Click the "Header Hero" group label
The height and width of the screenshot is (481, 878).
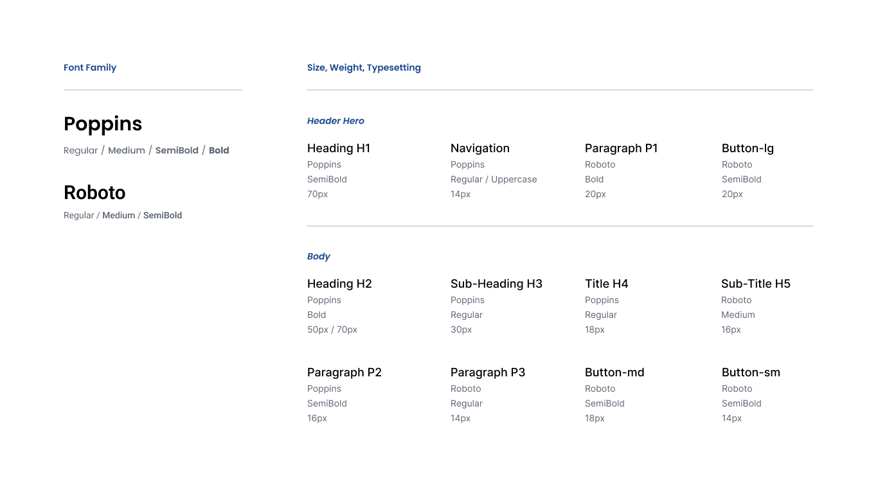[336, 121]
